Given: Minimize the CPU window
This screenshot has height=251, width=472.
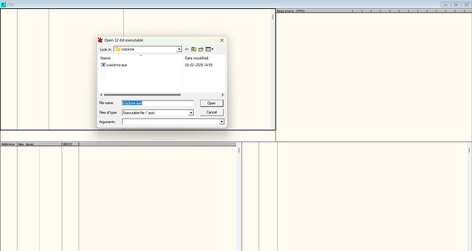Looking at the screenshot, I should click(x=445, y=5).
